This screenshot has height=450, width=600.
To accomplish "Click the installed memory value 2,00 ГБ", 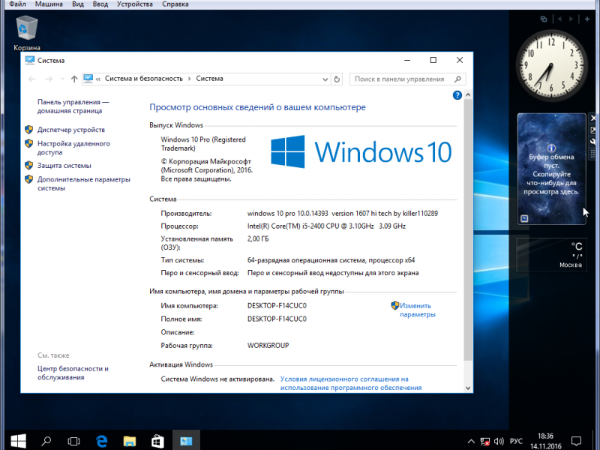I will tap(258, 238).
